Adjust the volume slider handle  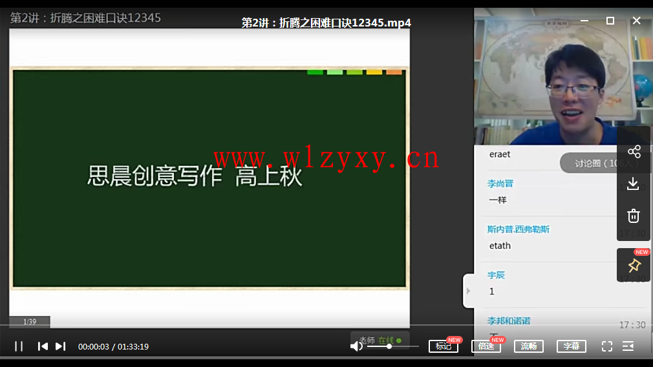coord(389,346)
